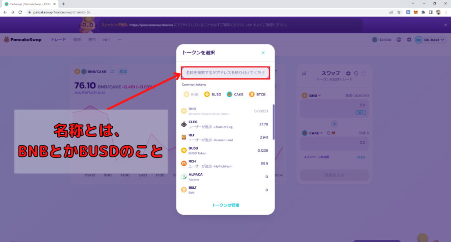Open global settings gear in header
The width and height of the screenshot is (451, 242).
[409, 40]
